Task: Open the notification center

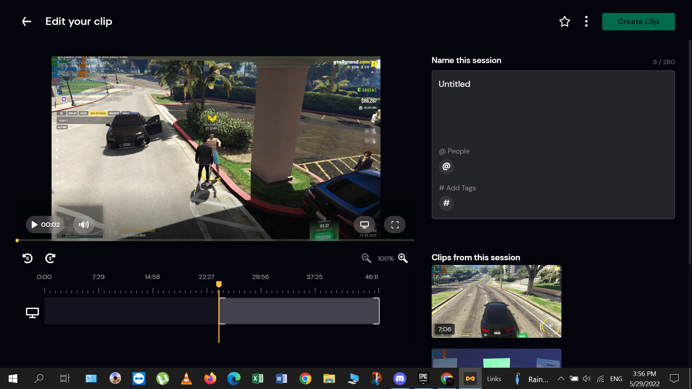Action: (674, 379)
